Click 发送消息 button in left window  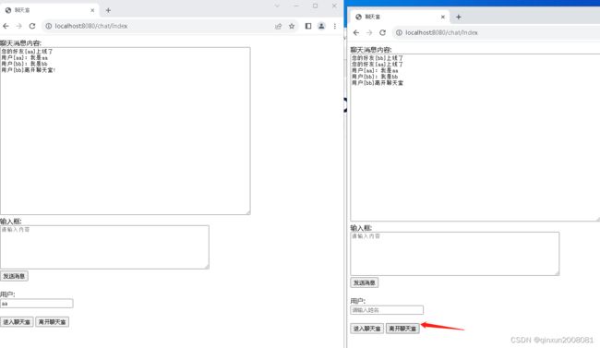pos(14,276)
